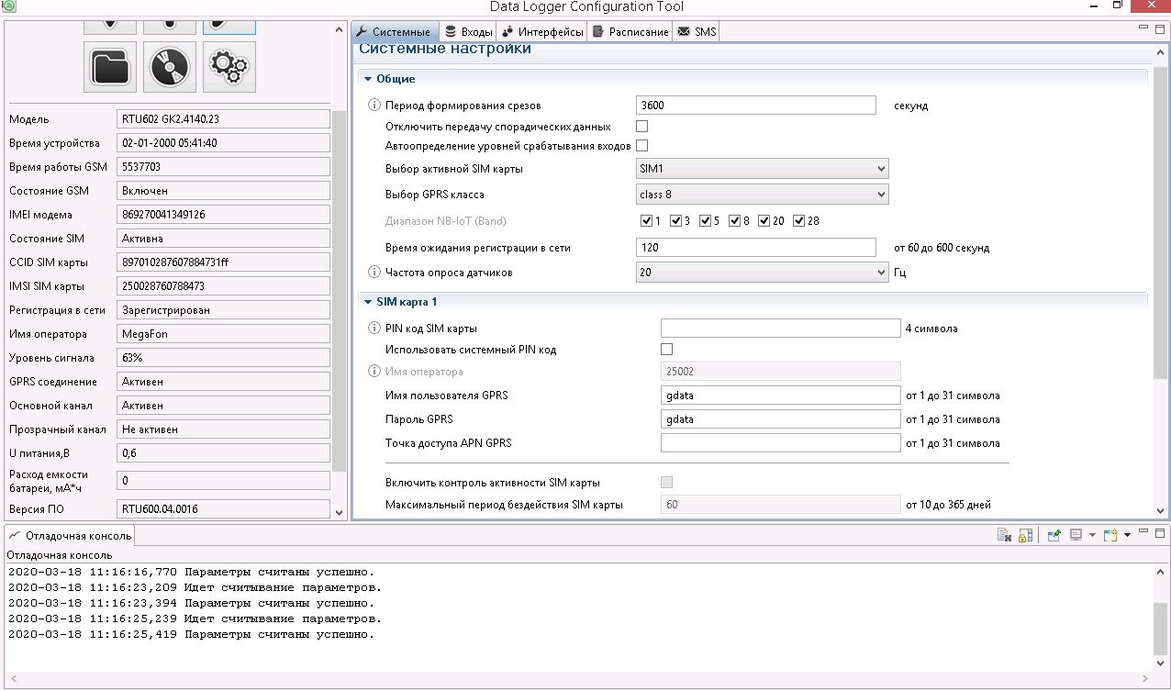
Task: Maximize the console panel view
Action: click(x=1160, y=534)
